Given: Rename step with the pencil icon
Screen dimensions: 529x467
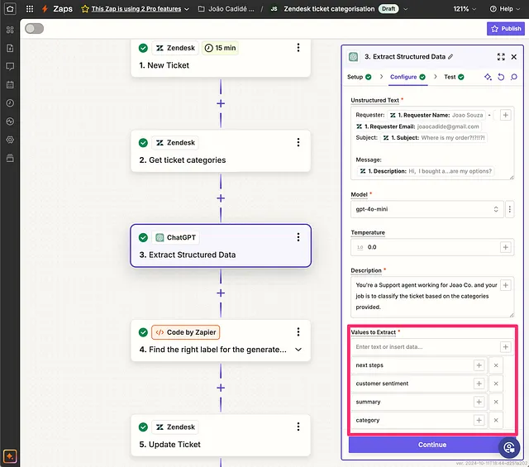Looking at the screenshot, I should (450, 57).
